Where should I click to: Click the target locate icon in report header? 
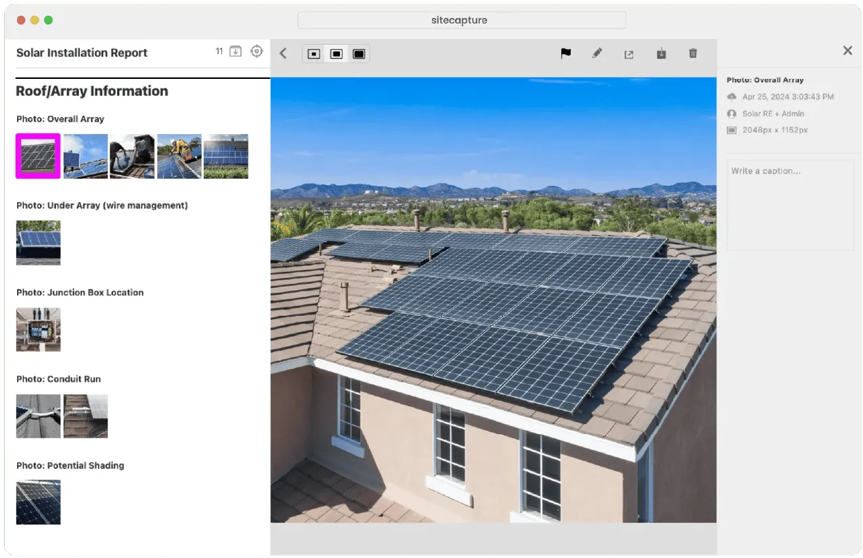(x=256, y=52)
